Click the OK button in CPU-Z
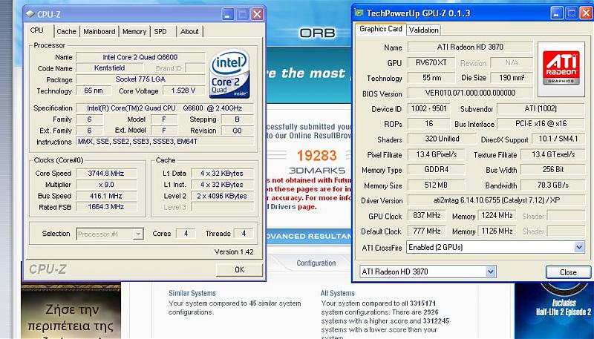This screenshot has width=594, height=339. tap(239, 270)
